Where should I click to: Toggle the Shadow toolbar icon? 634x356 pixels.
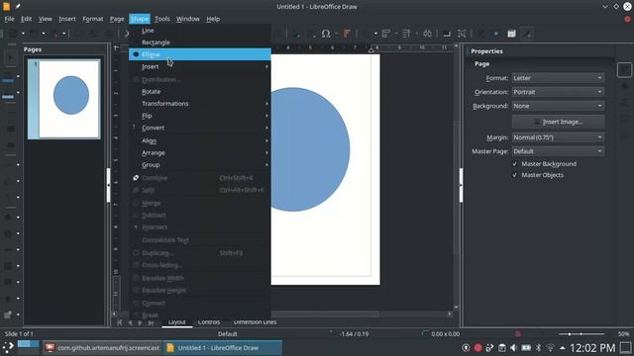[447, 34]
